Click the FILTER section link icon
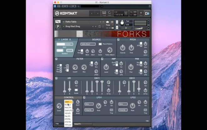 (x=56, y=59)
